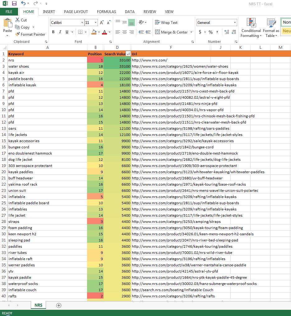
Task: Toggle bold formatting
Action: pyautogui.click(x=53, y=32)
